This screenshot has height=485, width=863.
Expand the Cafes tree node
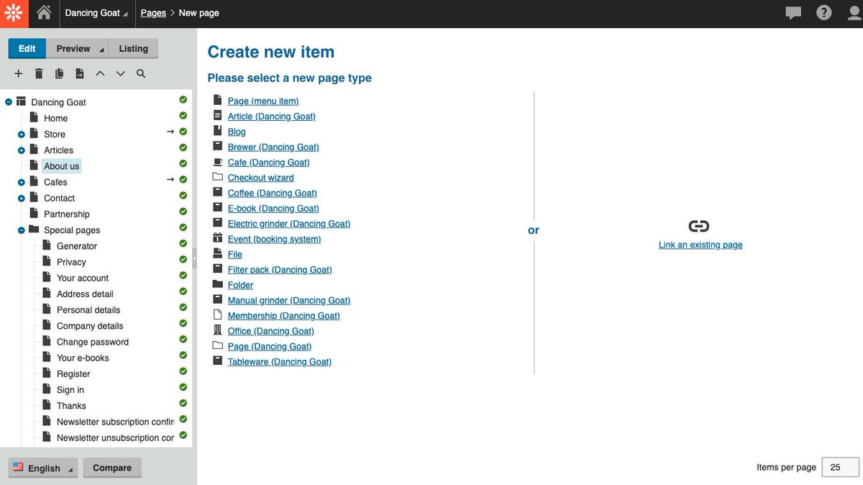[22, 182]
